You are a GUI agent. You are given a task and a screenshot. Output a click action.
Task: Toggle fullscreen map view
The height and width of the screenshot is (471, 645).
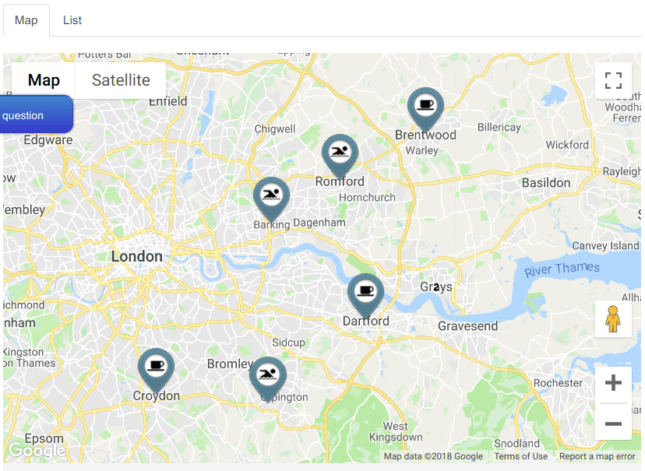pos(613,80)
